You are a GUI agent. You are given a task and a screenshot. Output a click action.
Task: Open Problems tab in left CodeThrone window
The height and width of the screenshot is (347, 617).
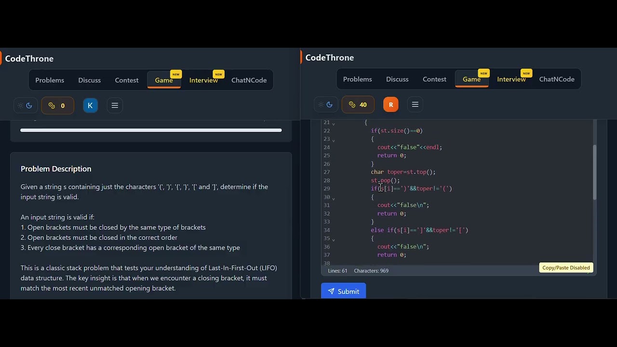tap(50, 80)
